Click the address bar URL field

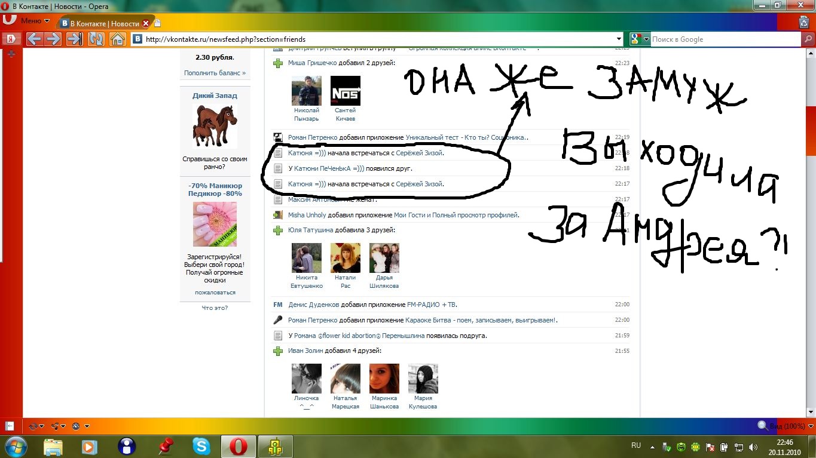tap(377, 39)
